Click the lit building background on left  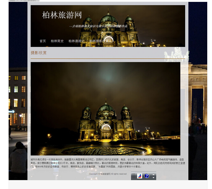tap(18, 96)
